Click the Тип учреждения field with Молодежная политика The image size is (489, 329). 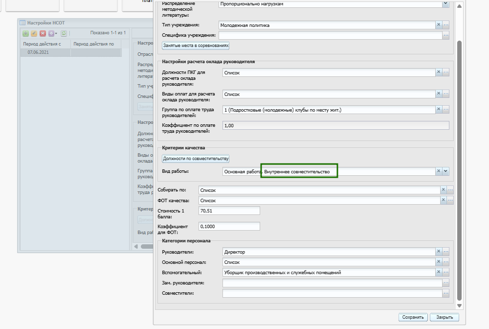[x=327, y=25]
